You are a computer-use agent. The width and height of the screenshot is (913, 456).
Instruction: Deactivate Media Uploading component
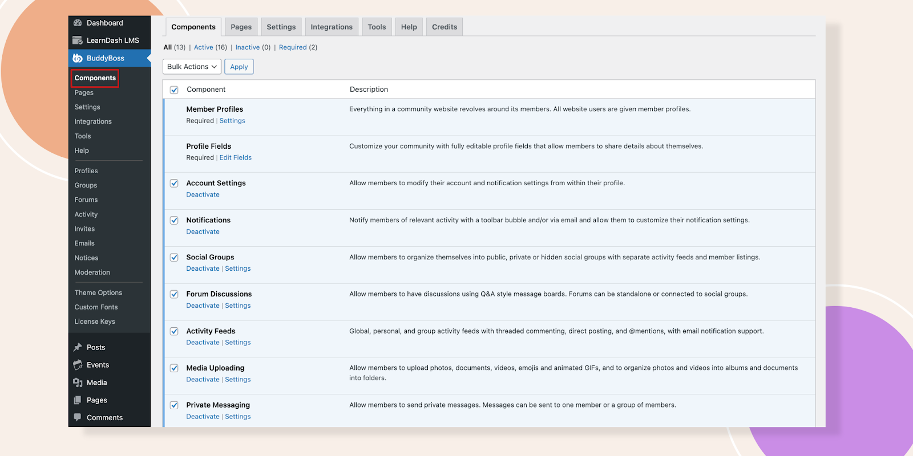[x=203, y=380]
